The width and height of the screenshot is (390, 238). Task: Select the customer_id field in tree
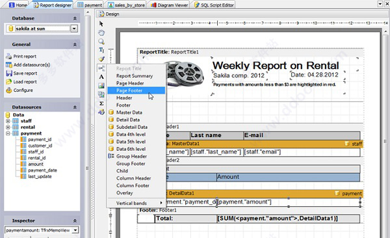click(40, 146)
